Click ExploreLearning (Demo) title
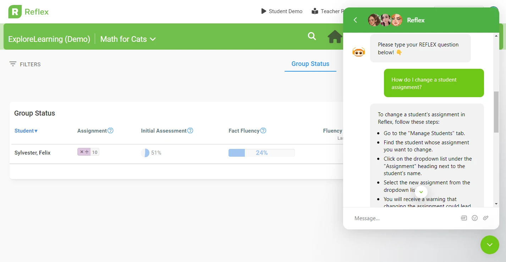 [x=49, y=39]
